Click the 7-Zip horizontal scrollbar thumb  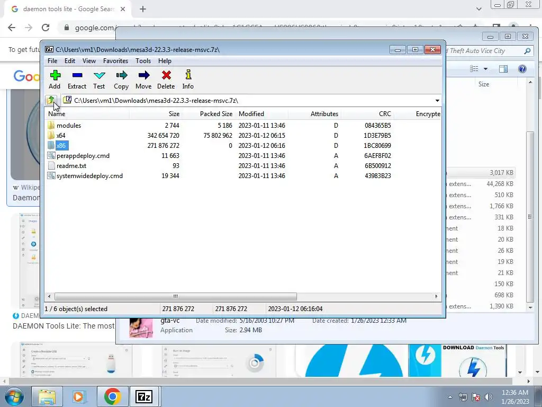click(x=176, y=296)
